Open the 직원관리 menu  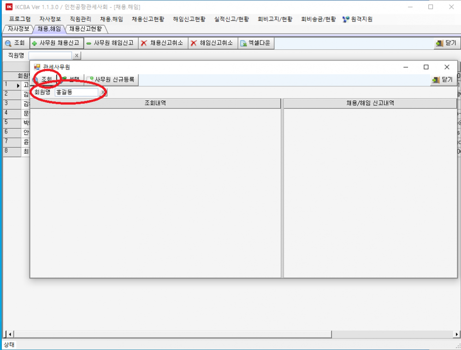pyautogui.click(x=80, y=19)
